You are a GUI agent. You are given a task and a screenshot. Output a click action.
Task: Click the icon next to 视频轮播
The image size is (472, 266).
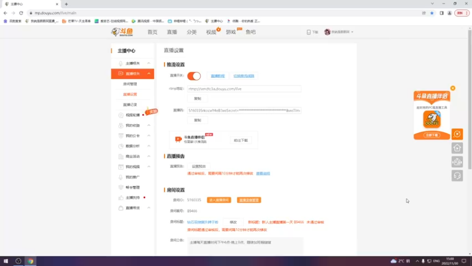[121, 115]
